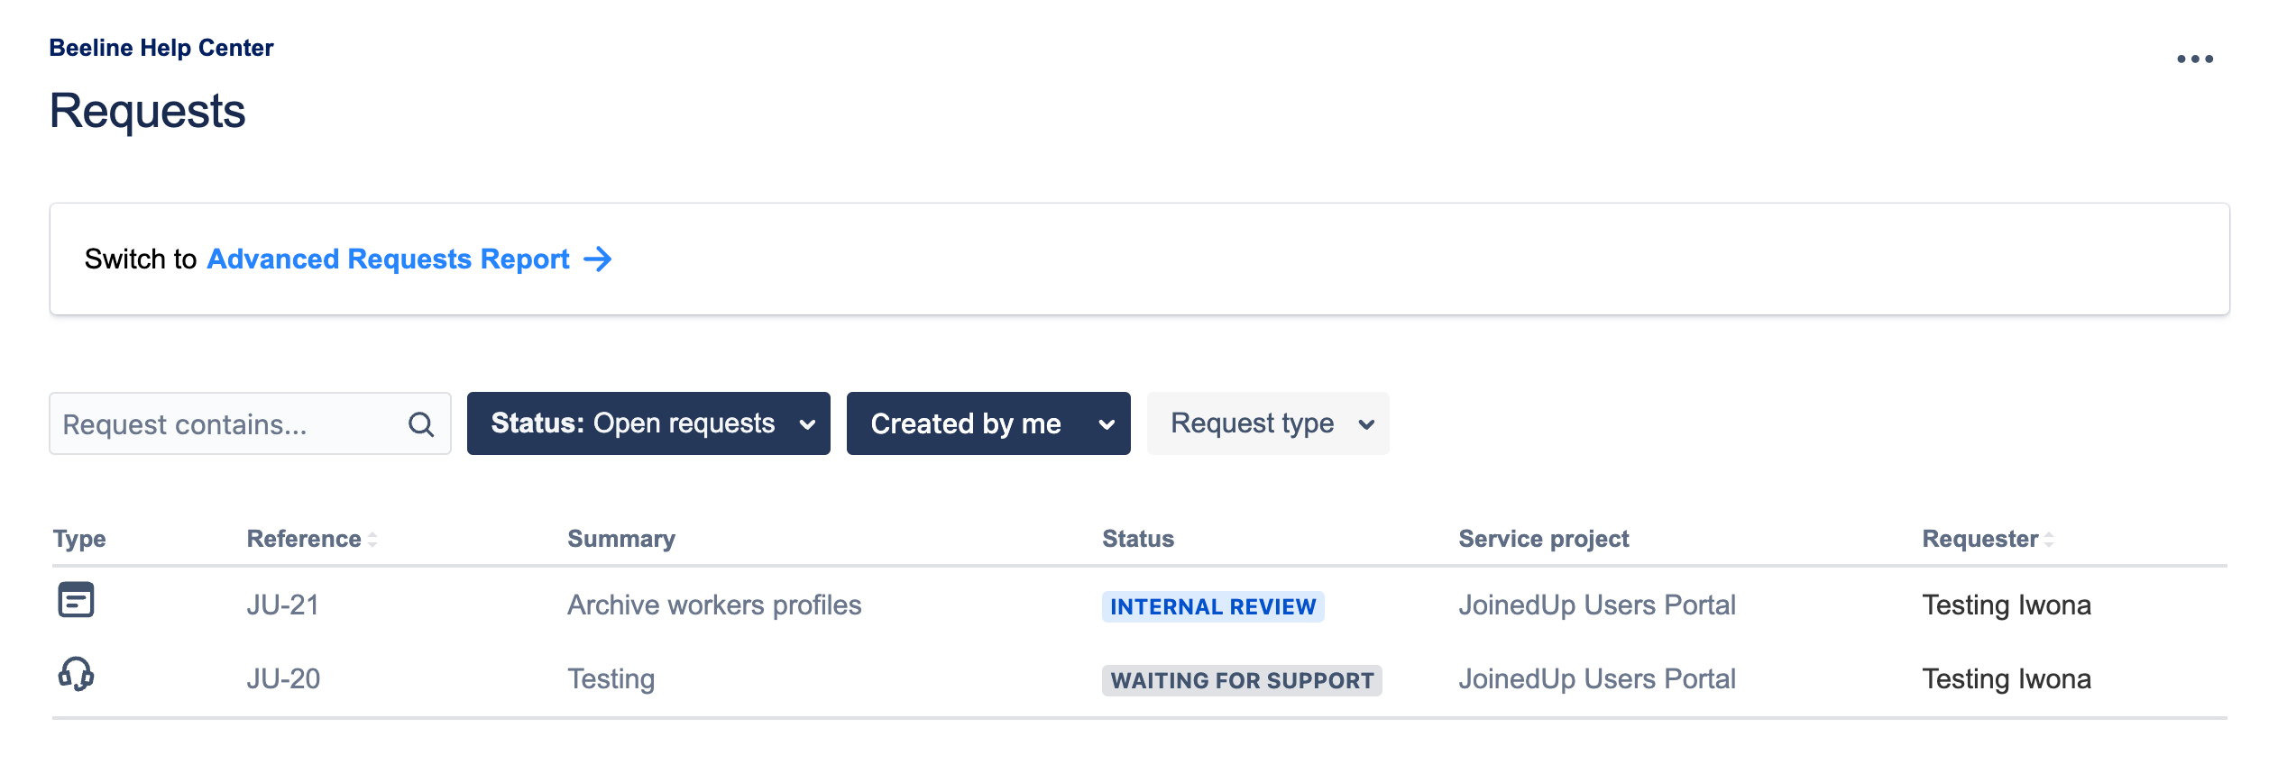
Task: Go to Beeline Help Center home
Action: (x=161, y=48)
